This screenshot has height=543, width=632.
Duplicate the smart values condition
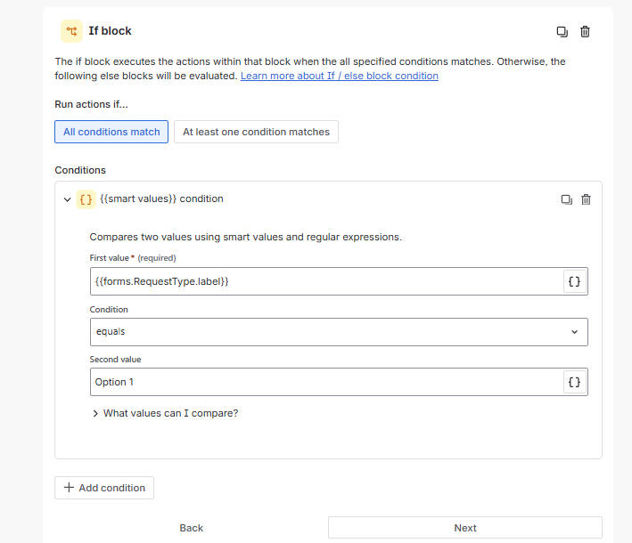pos(566,199)
